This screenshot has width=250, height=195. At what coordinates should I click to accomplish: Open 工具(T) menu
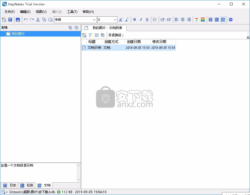[x=72, y=12]
